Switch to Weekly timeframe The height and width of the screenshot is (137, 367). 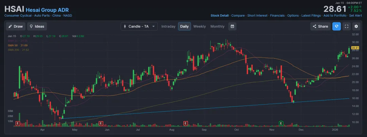[x=199, y=26]
